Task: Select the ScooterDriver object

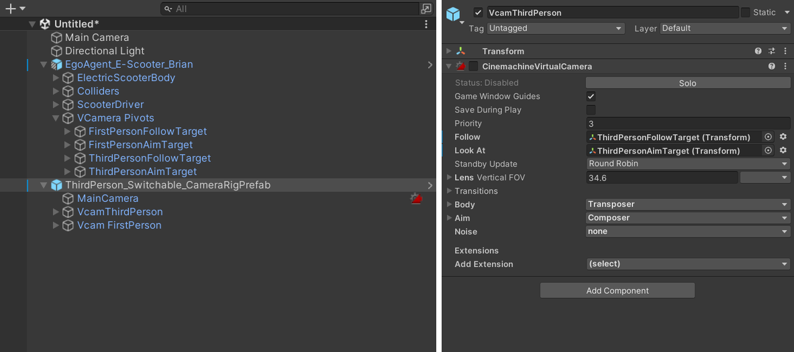Action: coord(110,105)
